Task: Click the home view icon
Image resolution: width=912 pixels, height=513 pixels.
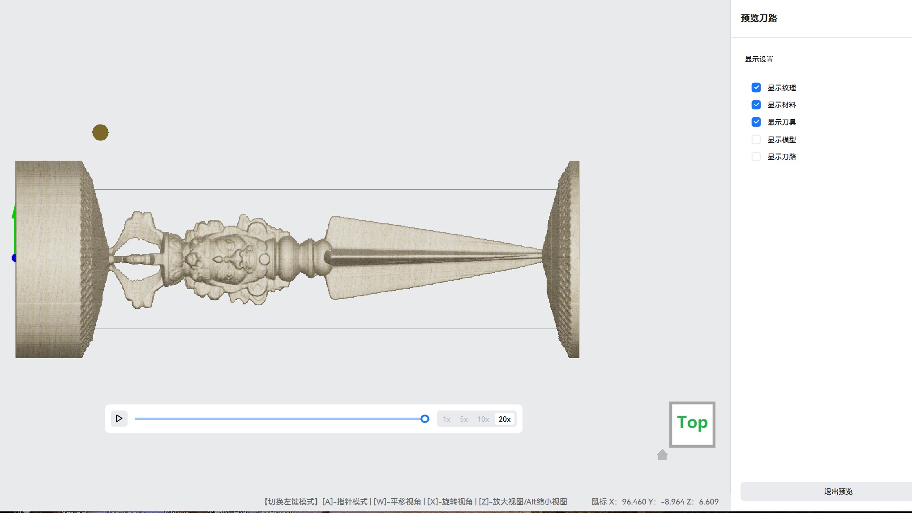Action: point(662,454)
